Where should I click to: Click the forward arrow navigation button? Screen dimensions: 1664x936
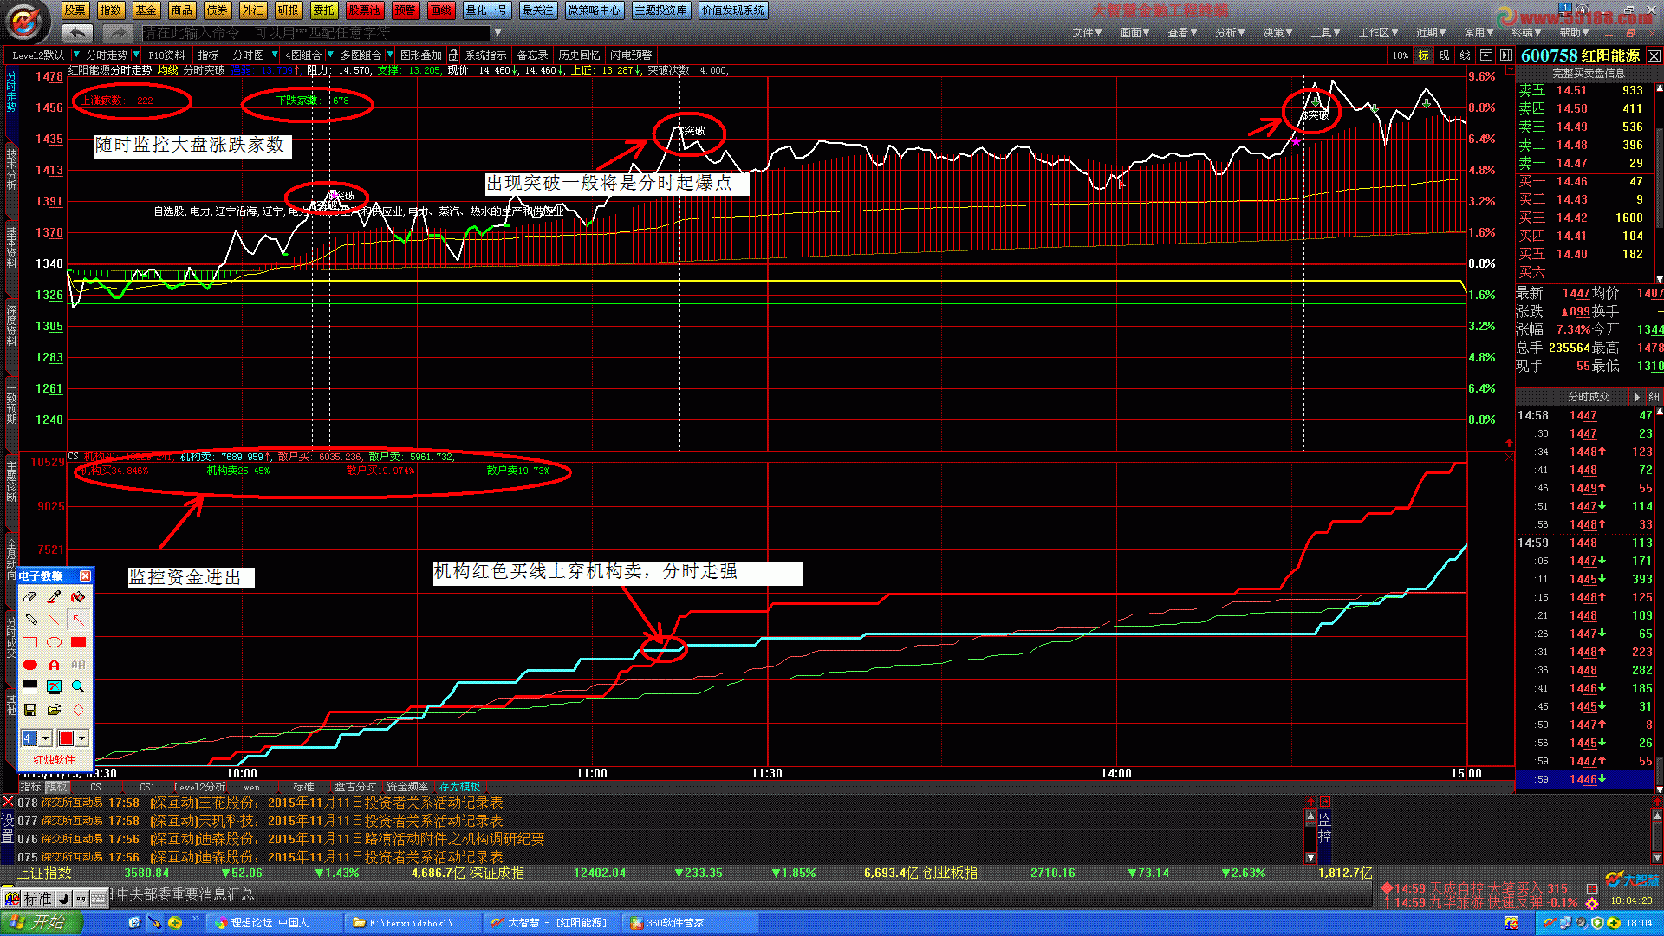click(x=117, y=33)
